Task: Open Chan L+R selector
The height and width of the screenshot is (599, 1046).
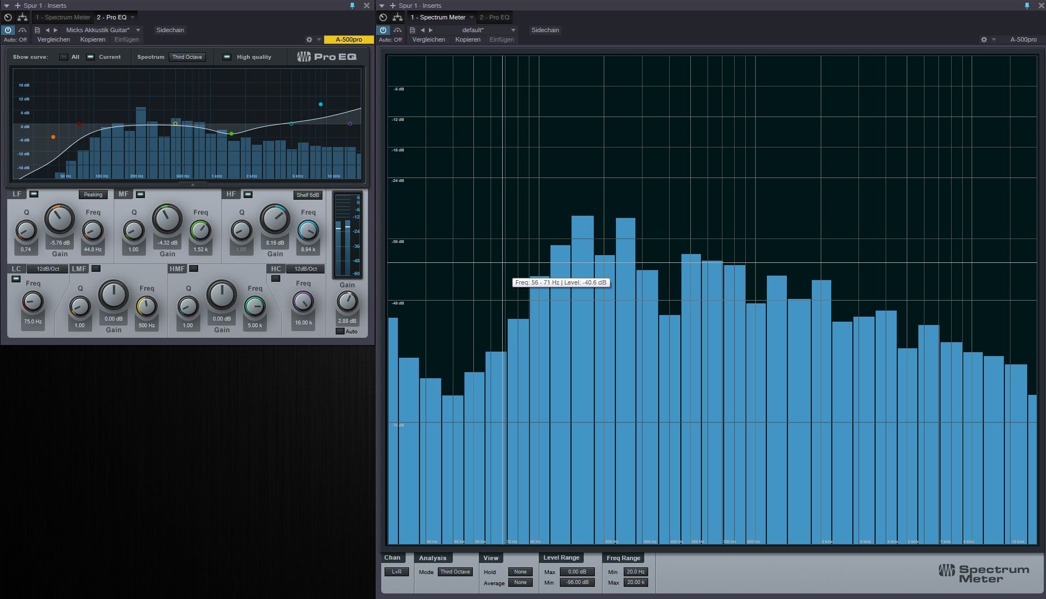Action: 397,572
